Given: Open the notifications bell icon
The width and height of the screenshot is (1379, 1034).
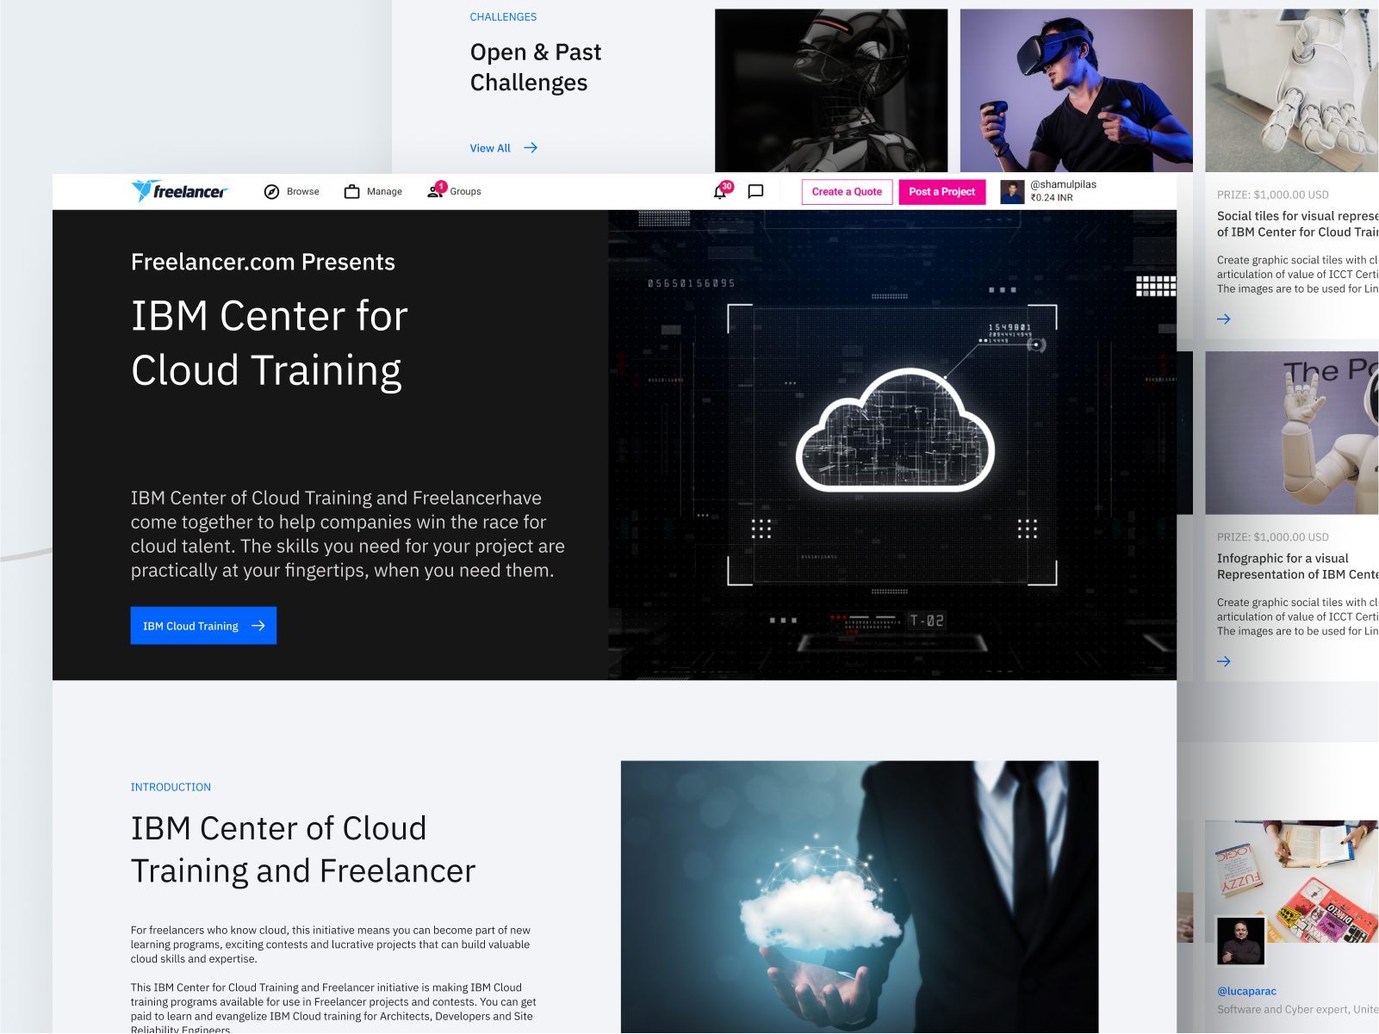Looking at the screenshot, I should pyautogui.click(x=720, y=191).
